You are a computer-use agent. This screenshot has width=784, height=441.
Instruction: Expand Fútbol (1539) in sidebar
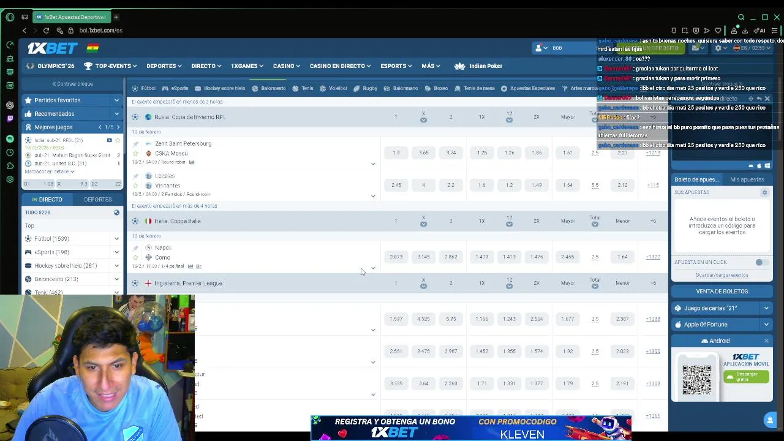click(116, 238)
